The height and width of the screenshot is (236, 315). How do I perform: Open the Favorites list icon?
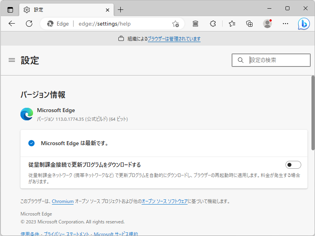click(232, 24)
